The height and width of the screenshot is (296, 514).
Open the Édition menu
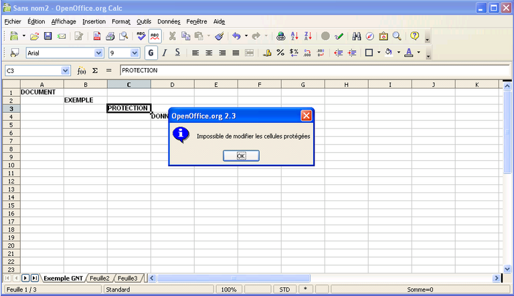coord(36,21)
